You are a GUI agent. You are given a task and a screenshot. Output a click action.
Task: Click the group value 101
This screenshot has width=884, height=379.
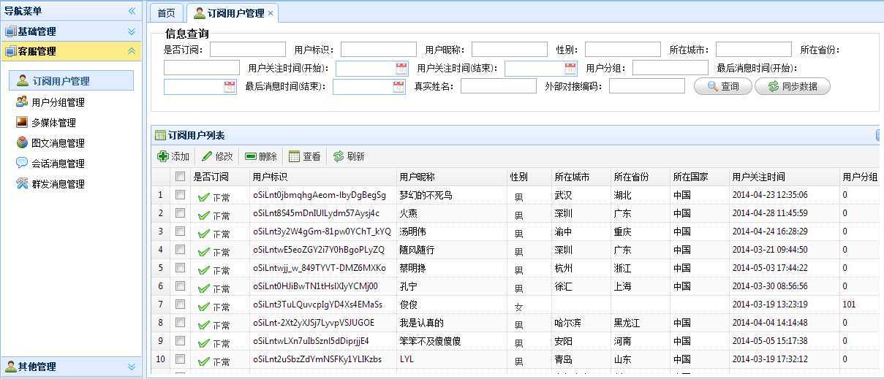coord(849,305)
